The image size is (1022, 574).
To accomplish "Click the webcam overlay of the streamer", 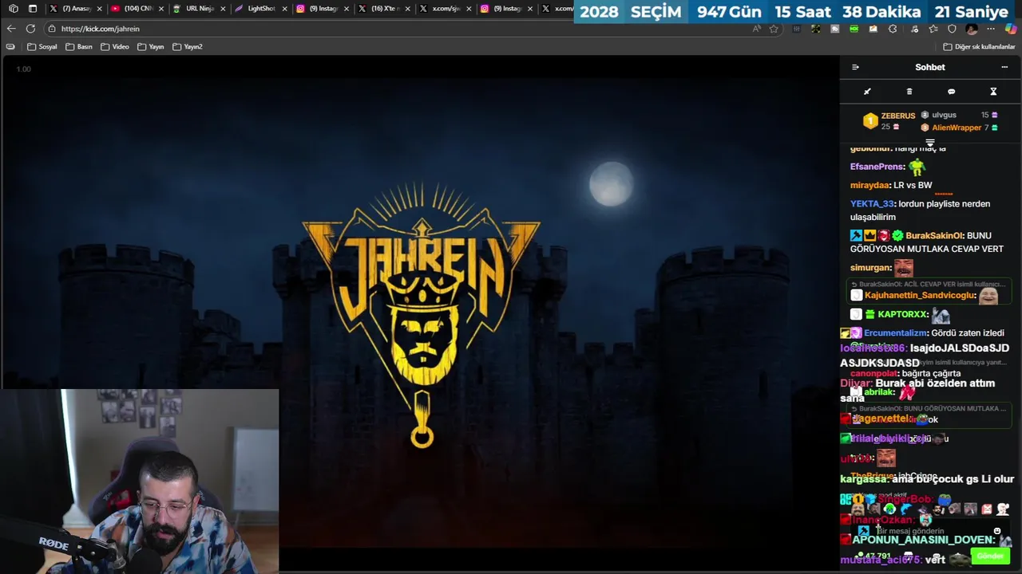I will pyautogui.click(x=140, y=481).
